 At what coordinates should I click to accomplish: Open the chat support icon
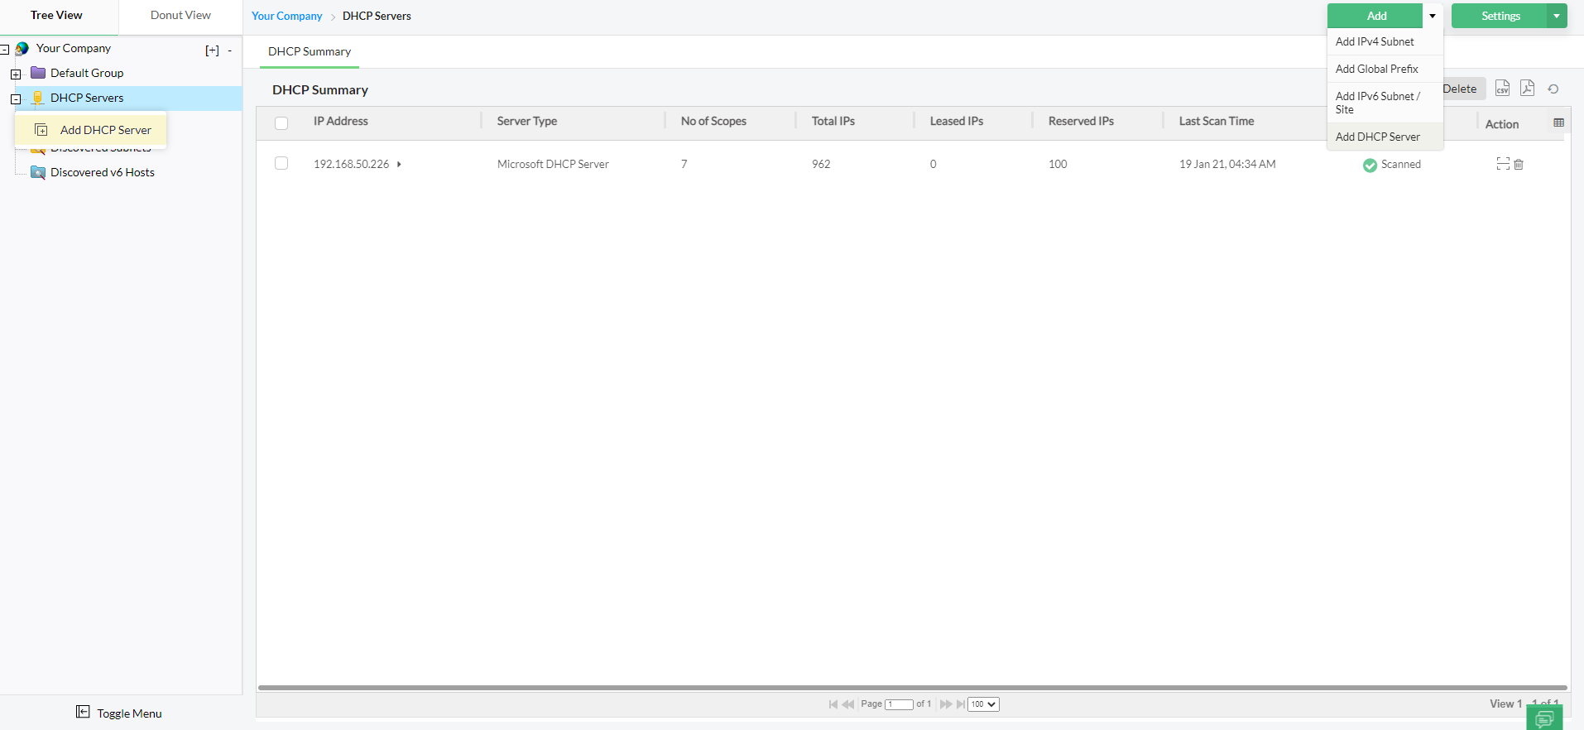(1544, 719)
